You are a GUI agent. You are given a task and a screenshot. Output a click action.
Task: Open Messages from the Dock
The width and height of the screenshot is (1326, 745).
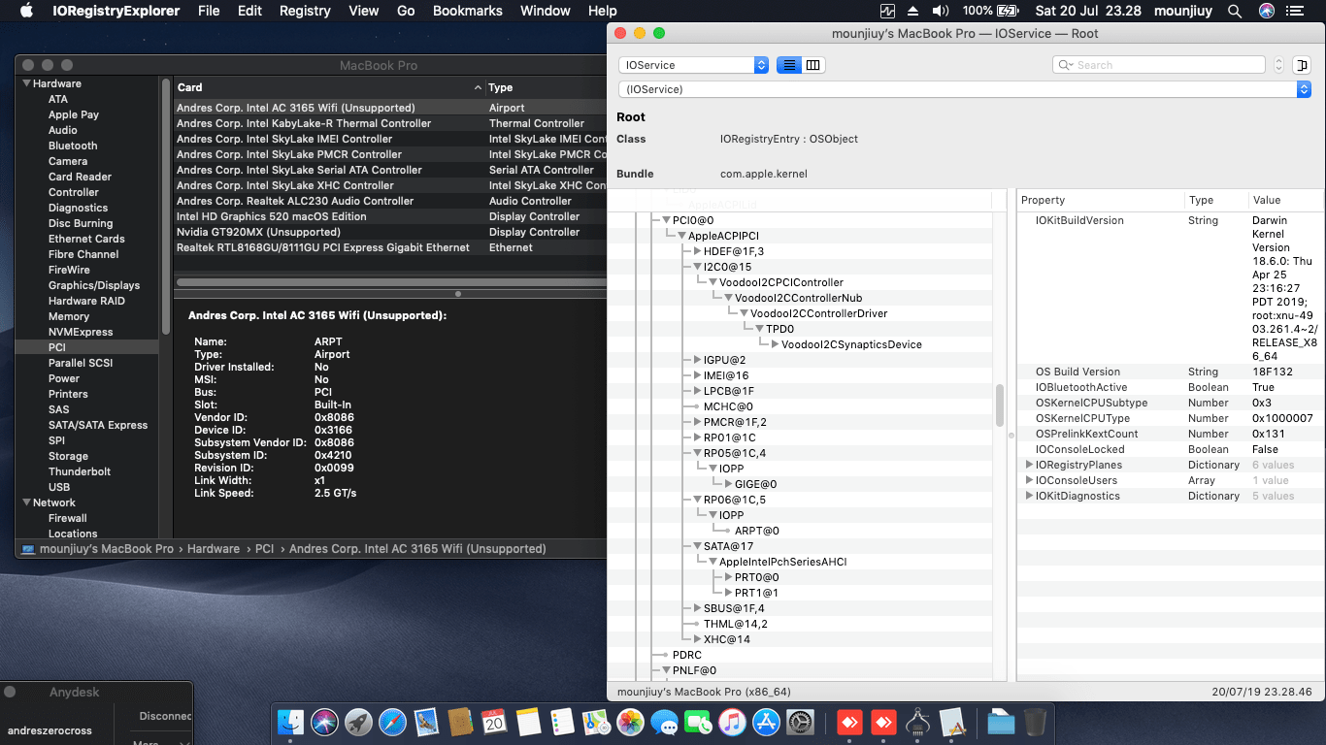(664, 722)
